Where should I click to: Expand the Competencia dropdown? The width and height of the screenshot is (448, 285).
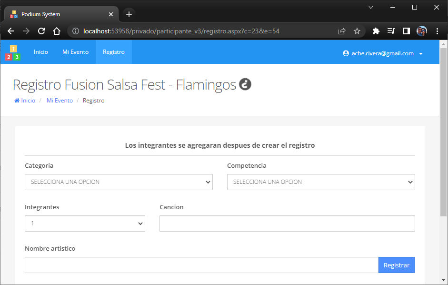[321, 182]
